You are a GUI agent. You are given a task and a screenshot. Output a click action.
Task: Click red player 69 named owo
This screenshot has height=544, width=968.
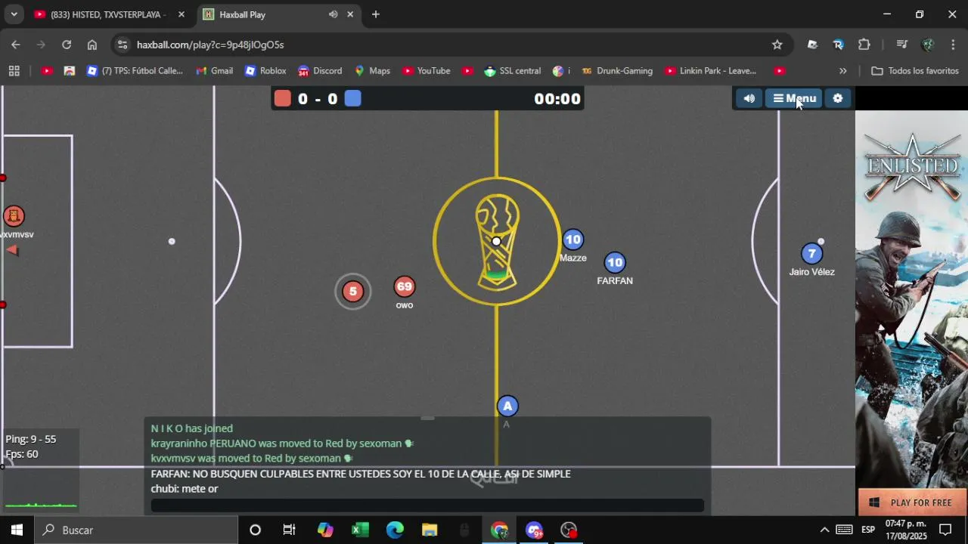coord(405,286)
